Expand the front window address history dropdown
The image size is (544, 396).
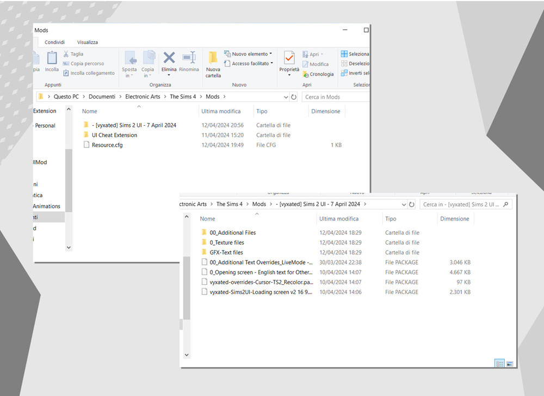(404, 205)
